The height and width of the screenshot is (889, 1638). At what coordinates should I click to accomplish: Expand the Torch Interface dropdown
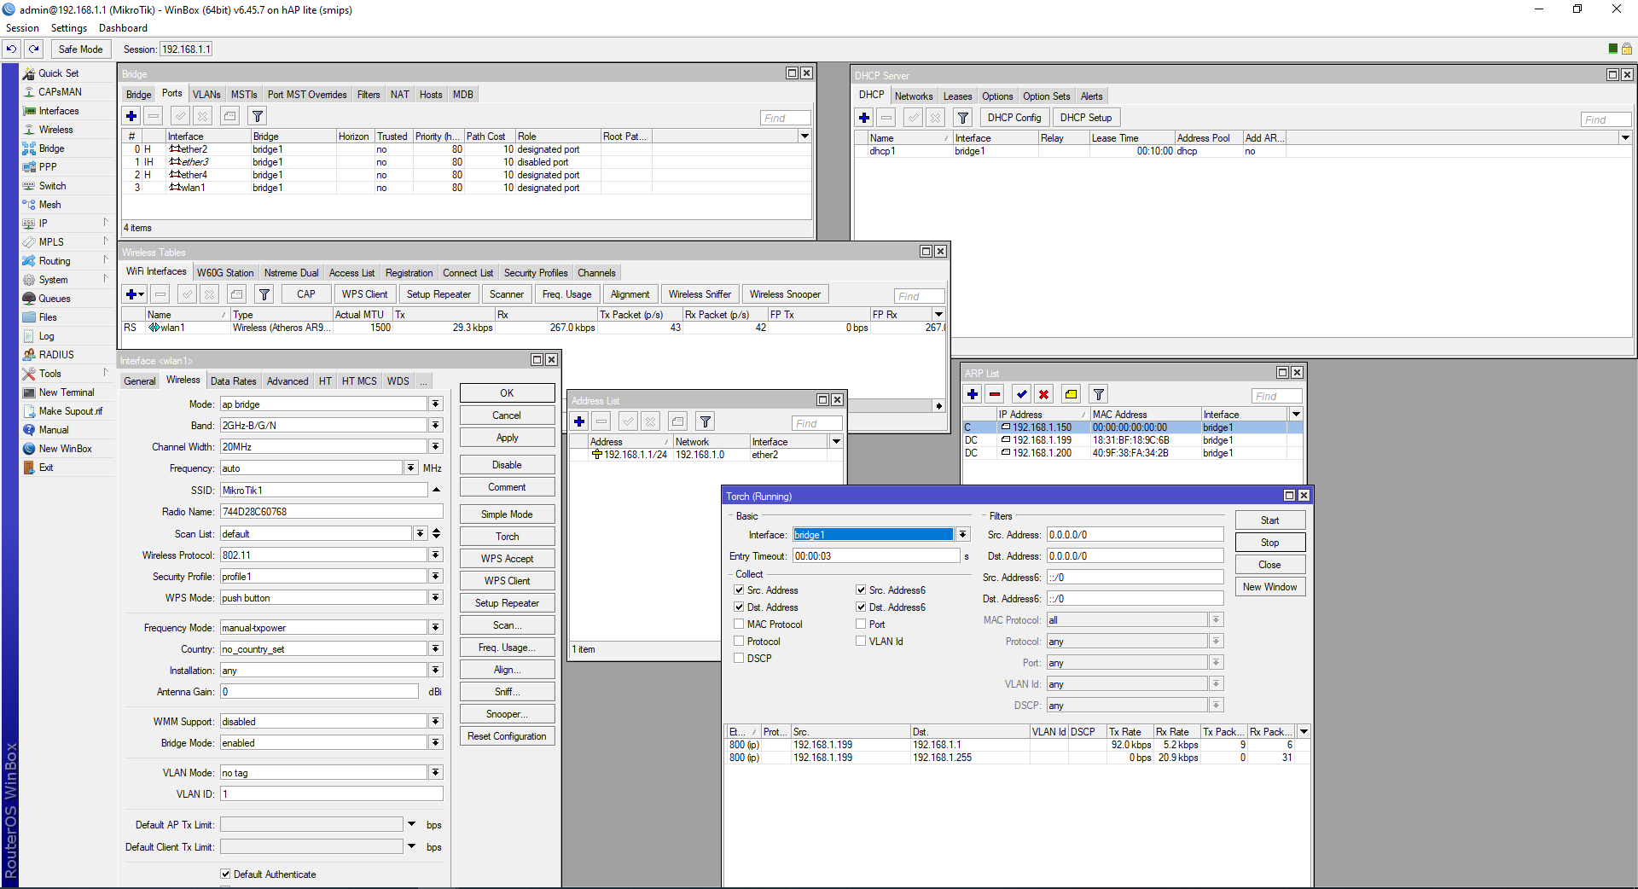tap(962, 535)
